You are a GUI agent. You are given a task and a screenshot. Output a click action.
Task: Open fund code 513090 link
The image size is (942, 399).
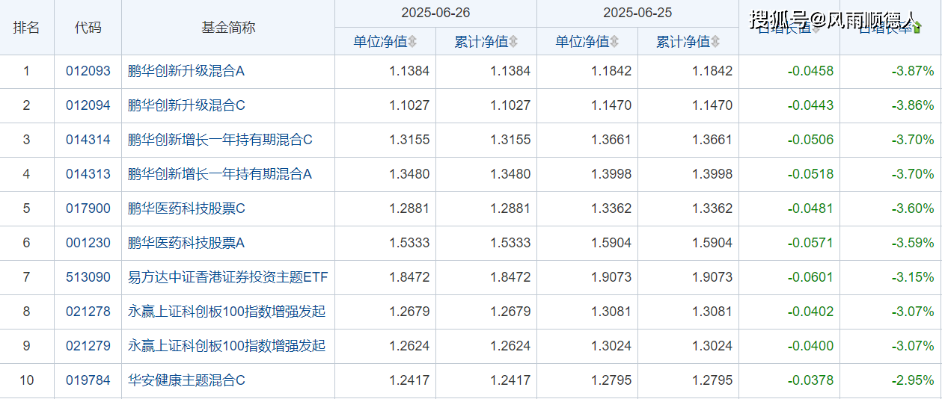click(88, 277)
